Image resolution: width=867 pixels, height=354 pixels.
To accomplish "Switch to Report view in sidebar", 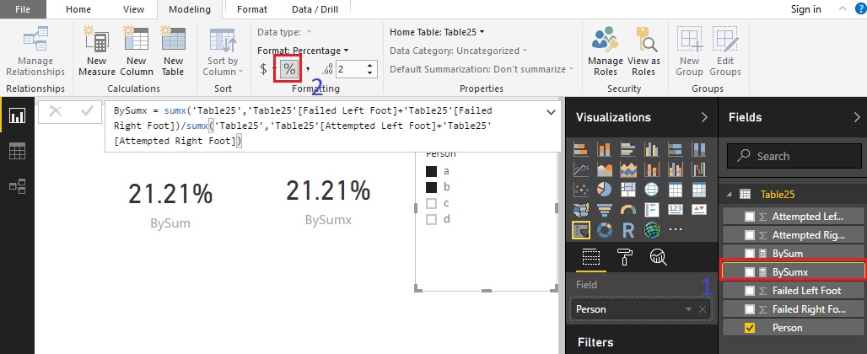I will [x=17, y=115].
